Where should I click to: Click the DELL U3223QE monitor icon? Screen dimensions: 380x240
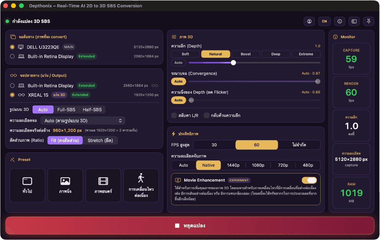tap(21, 47)
